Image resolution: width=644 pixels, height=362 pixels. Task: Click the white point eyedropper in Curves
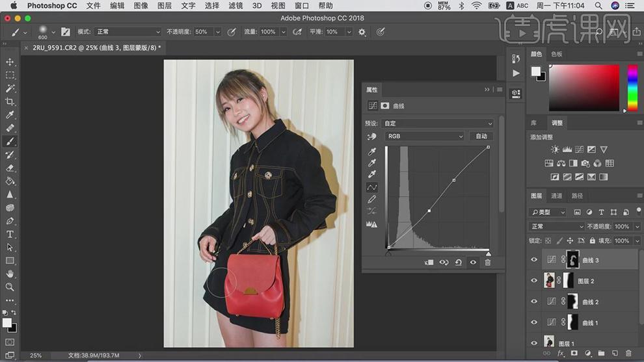click(371, 174)
